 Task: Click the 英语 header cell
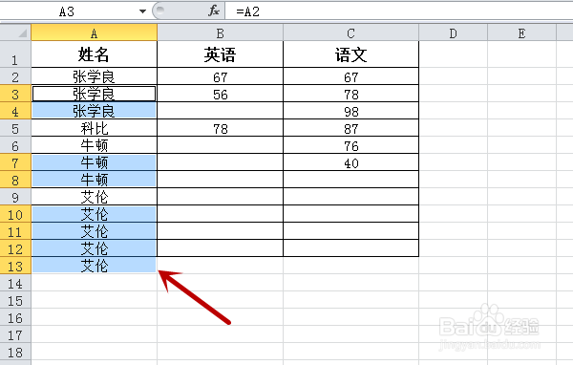point(220,54)
